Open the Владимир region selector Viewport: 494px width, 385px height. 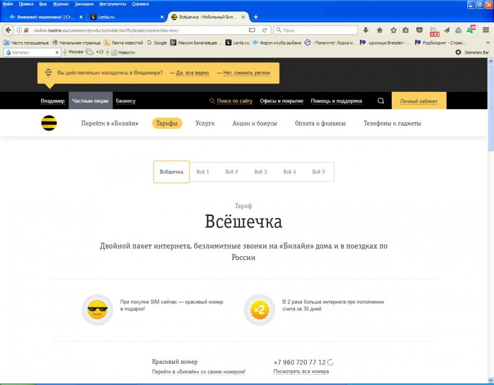pos(52,101)
